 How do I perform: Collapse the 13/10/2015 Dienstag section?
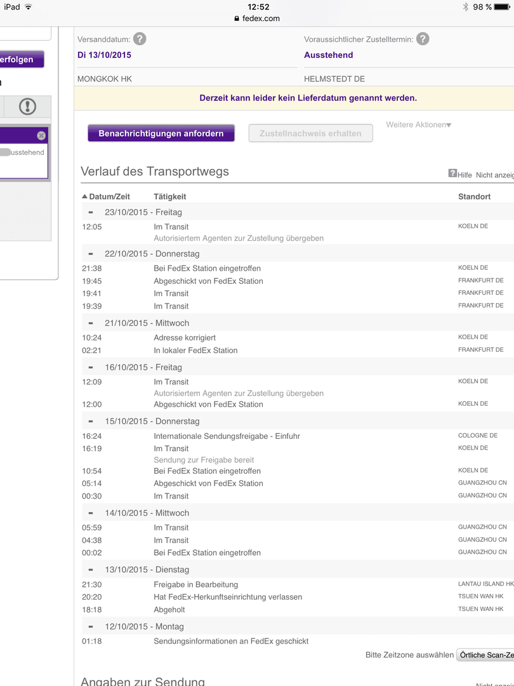(91, 570)
